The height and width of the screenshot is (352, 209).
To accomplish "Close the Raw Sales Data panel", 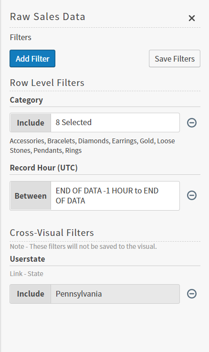I will tap(192, 18).
